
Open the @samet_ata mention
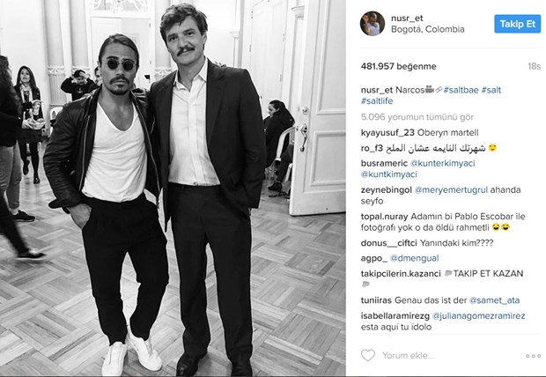coord(494,300)
